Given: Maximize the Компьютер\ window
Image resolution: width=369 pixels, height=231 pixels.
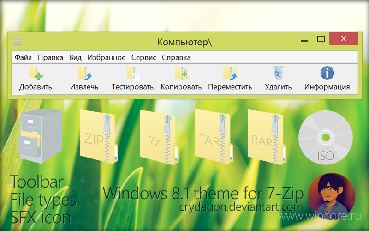Looking at the screenshot, I should 321,39.
